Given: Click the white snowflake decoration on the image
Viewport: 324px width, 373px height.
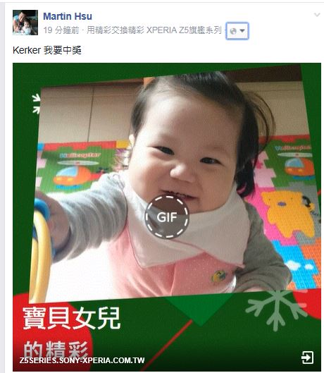Looking at the screenshot, I should pos(275,310).
